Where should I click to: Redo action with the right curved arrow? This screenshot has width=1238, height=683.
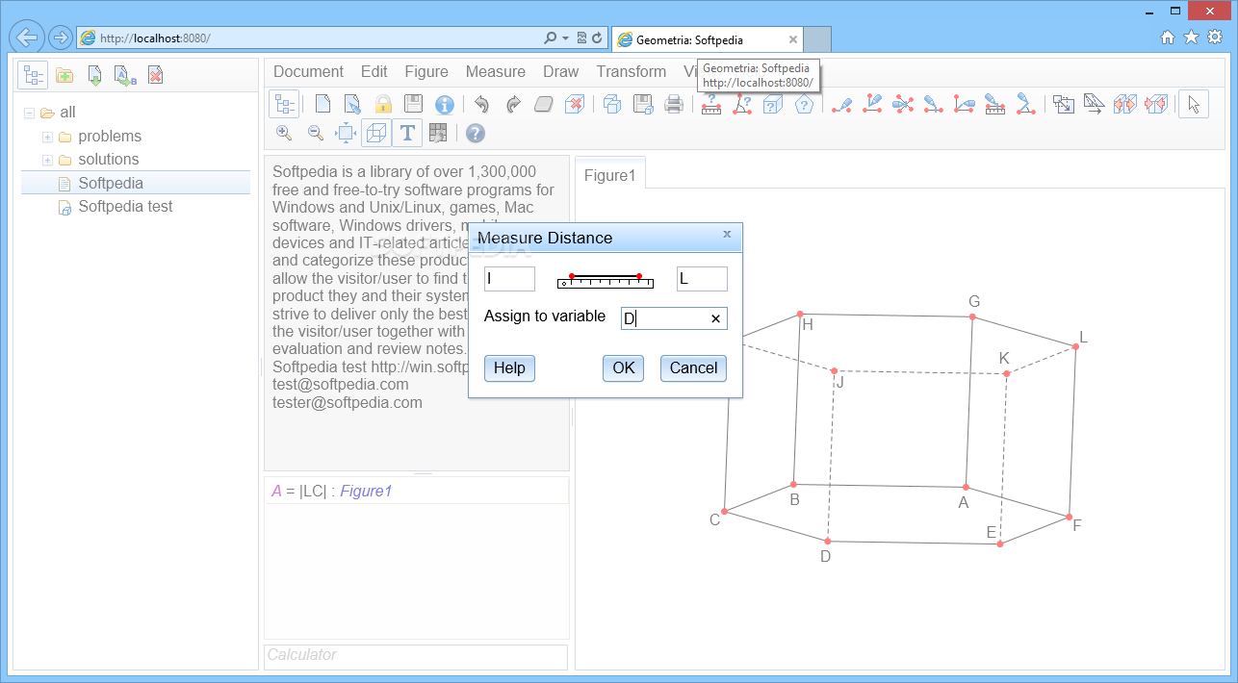pos(513,104)
